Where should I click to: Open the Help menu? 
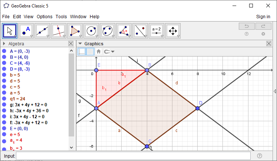94,17
